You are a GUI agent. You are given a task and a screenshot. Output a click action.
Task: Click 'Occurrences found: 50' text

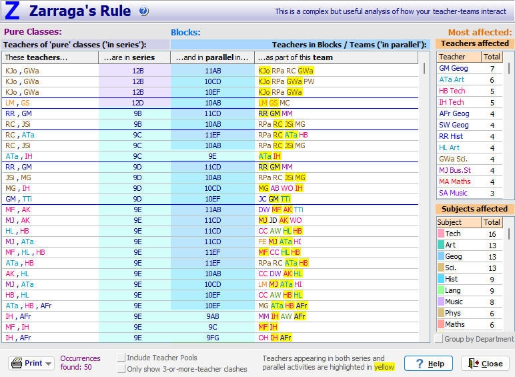(x=80, y=363)
